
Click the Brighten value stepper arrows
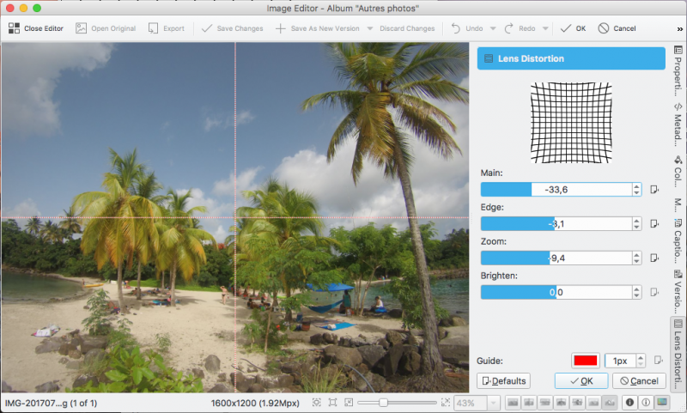tap(636, 292)
